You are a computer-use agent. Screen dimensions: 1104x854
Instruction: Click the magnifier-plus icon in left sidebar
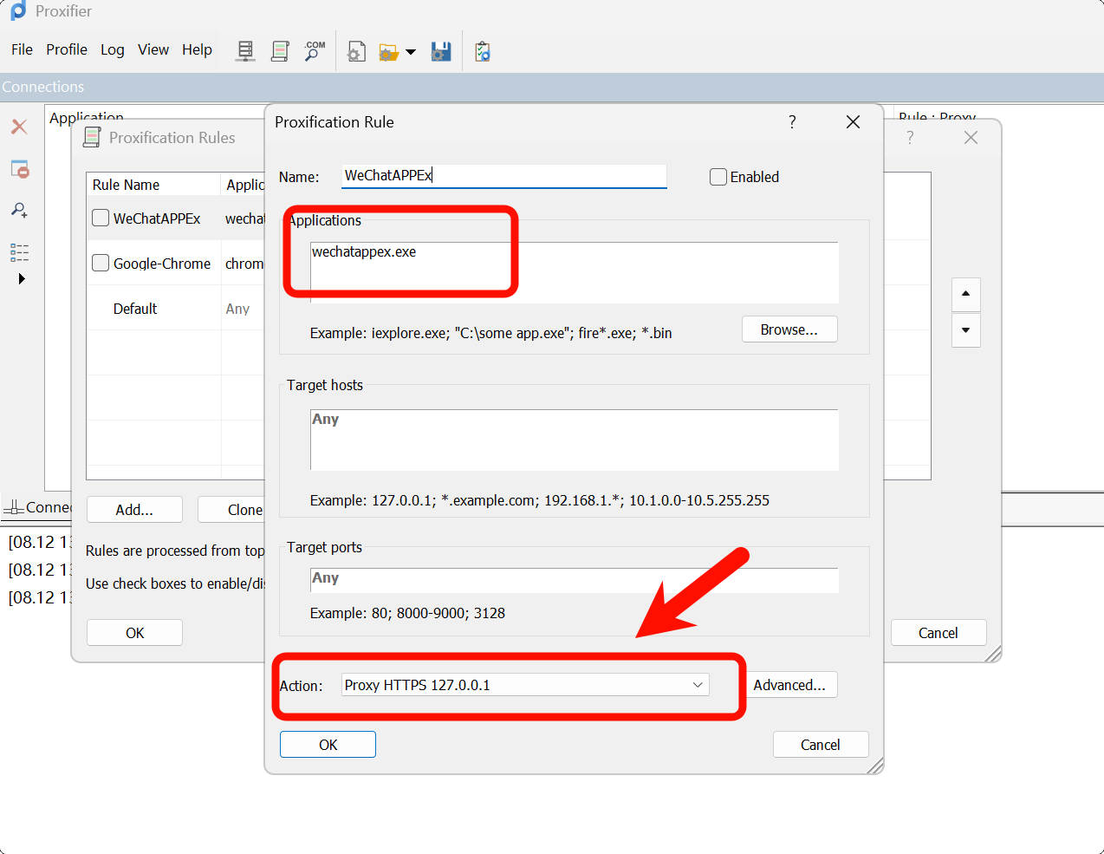[x=19, y=210]
